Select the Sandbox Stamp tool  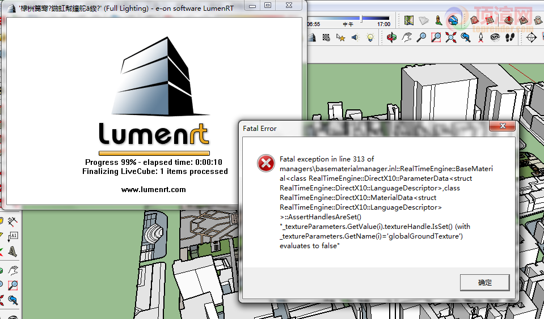[523, 20]
